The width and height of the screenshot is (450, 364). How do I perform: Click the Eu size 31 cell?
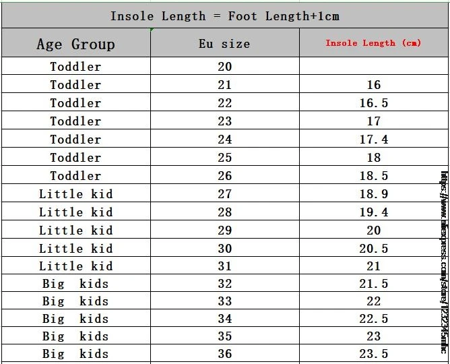click(x=224, y=266)
